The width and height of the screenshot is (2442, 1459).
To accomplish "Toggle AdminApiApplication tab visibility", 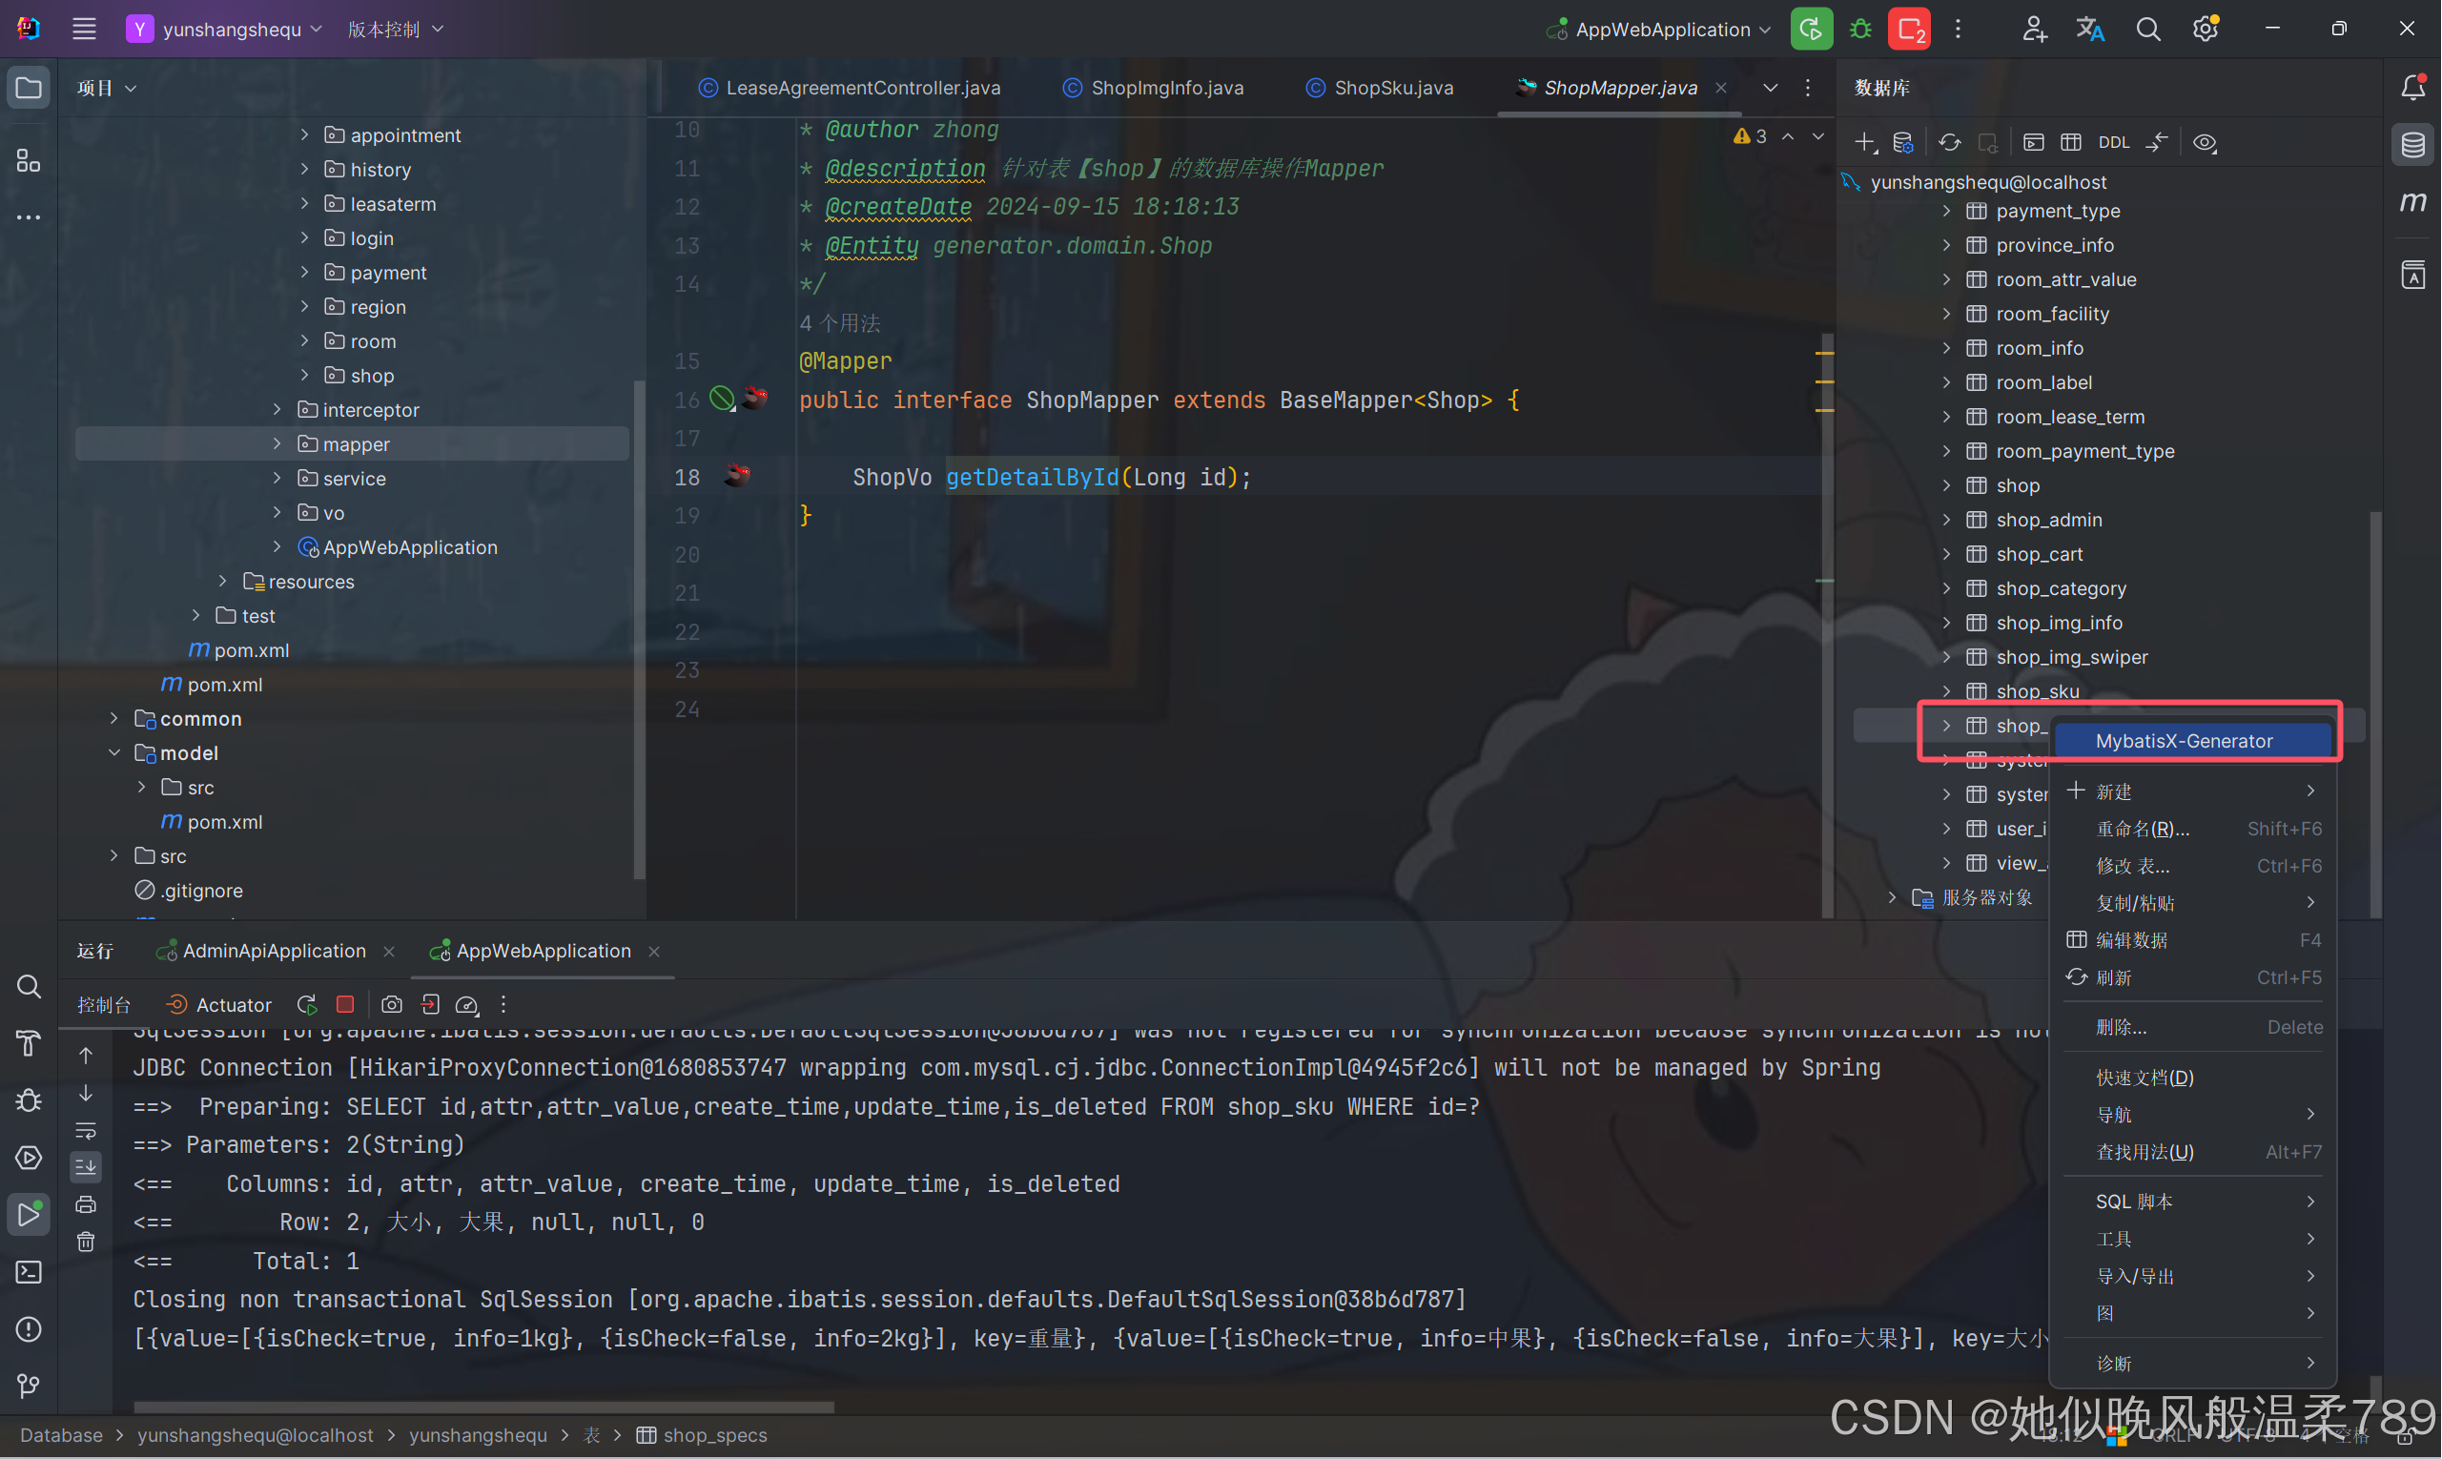I will coord(269,950).
